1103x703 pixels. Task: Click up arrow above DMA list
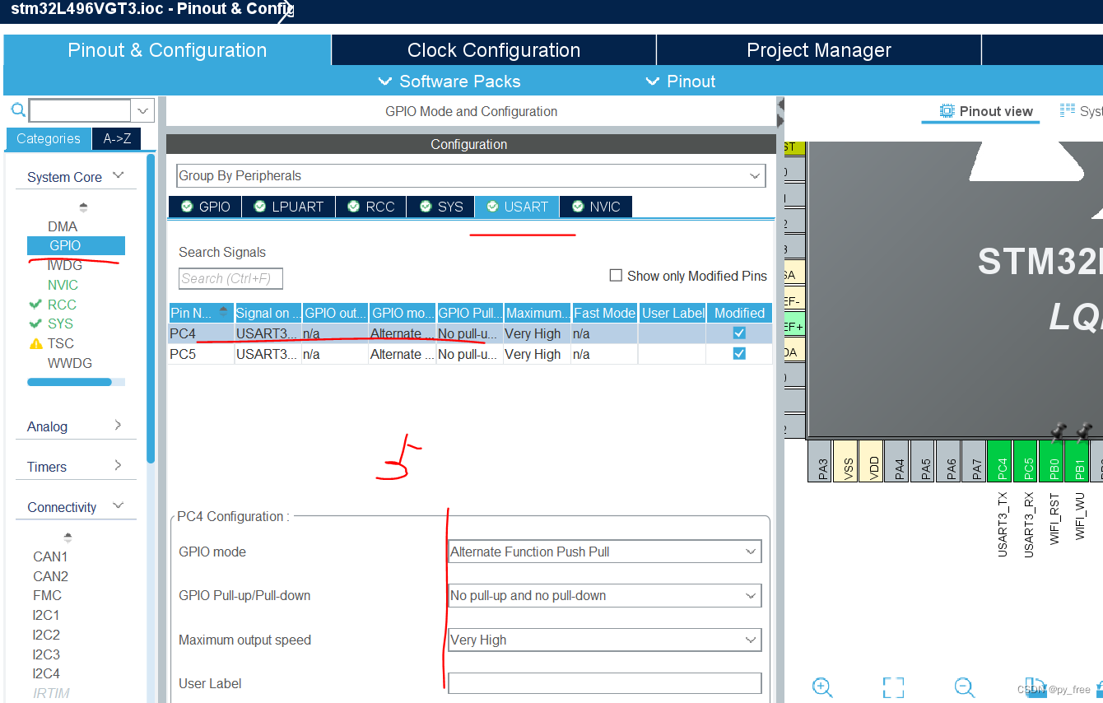[83, 207]
